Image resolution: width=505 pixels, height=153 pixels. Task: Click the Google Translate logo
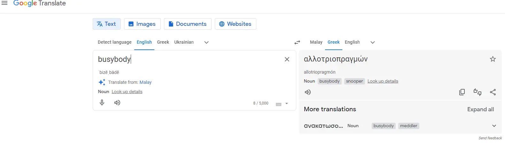coord(39,4)
